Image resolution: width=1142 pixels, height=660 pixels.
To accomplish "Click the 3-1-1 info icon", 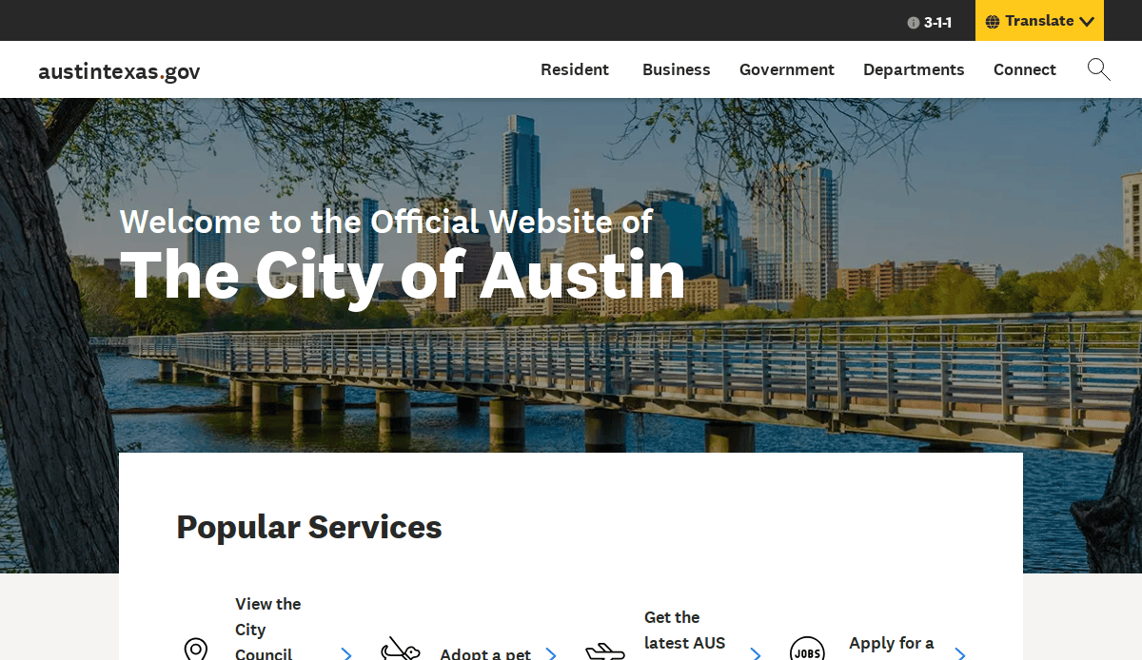I will 914,23.
